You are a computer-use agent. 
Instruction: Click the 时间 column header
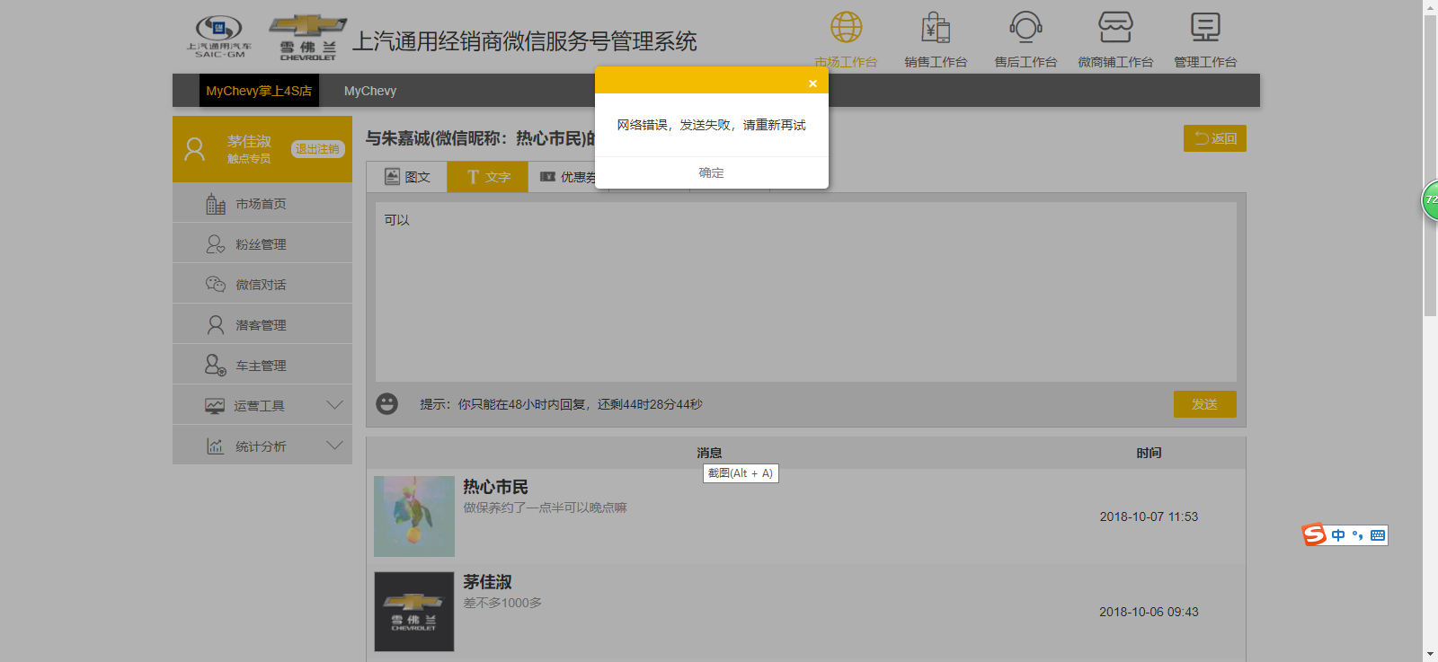pyautogui.click(x=1149, y=453)
